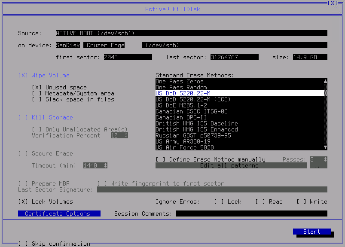
Task: Click the first sector 2048 field
Action: coord(128,57)
